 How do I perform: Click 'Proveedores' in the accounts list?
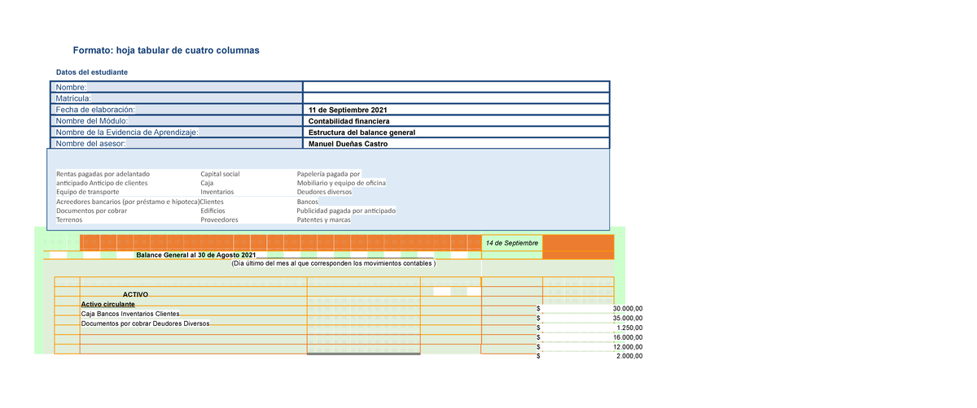219,219
